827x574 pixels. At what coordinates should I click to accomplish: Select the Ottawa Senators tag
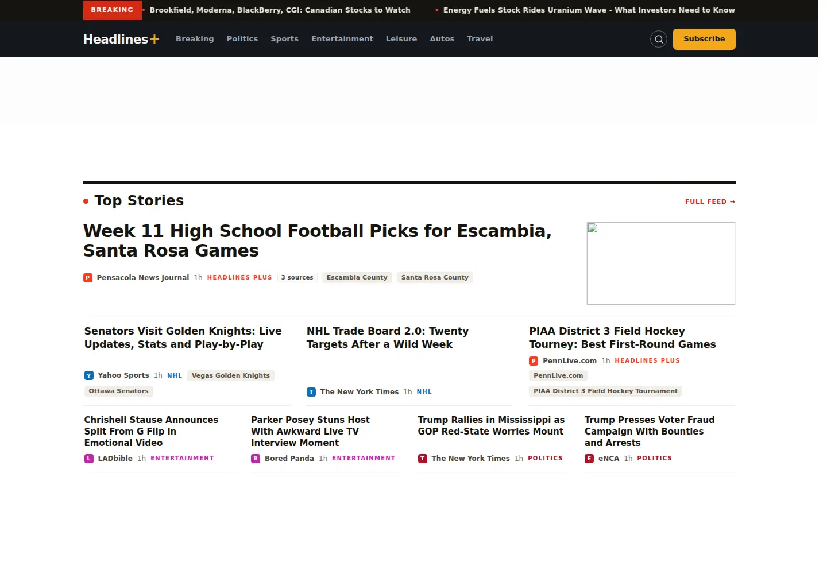click(119, 391)
